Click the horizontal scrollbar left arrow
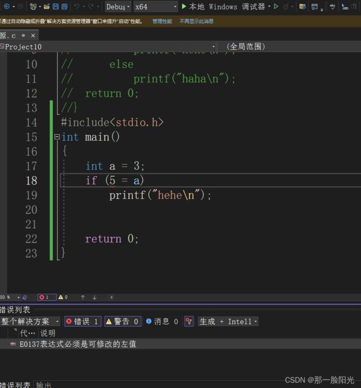 (111, 297)
